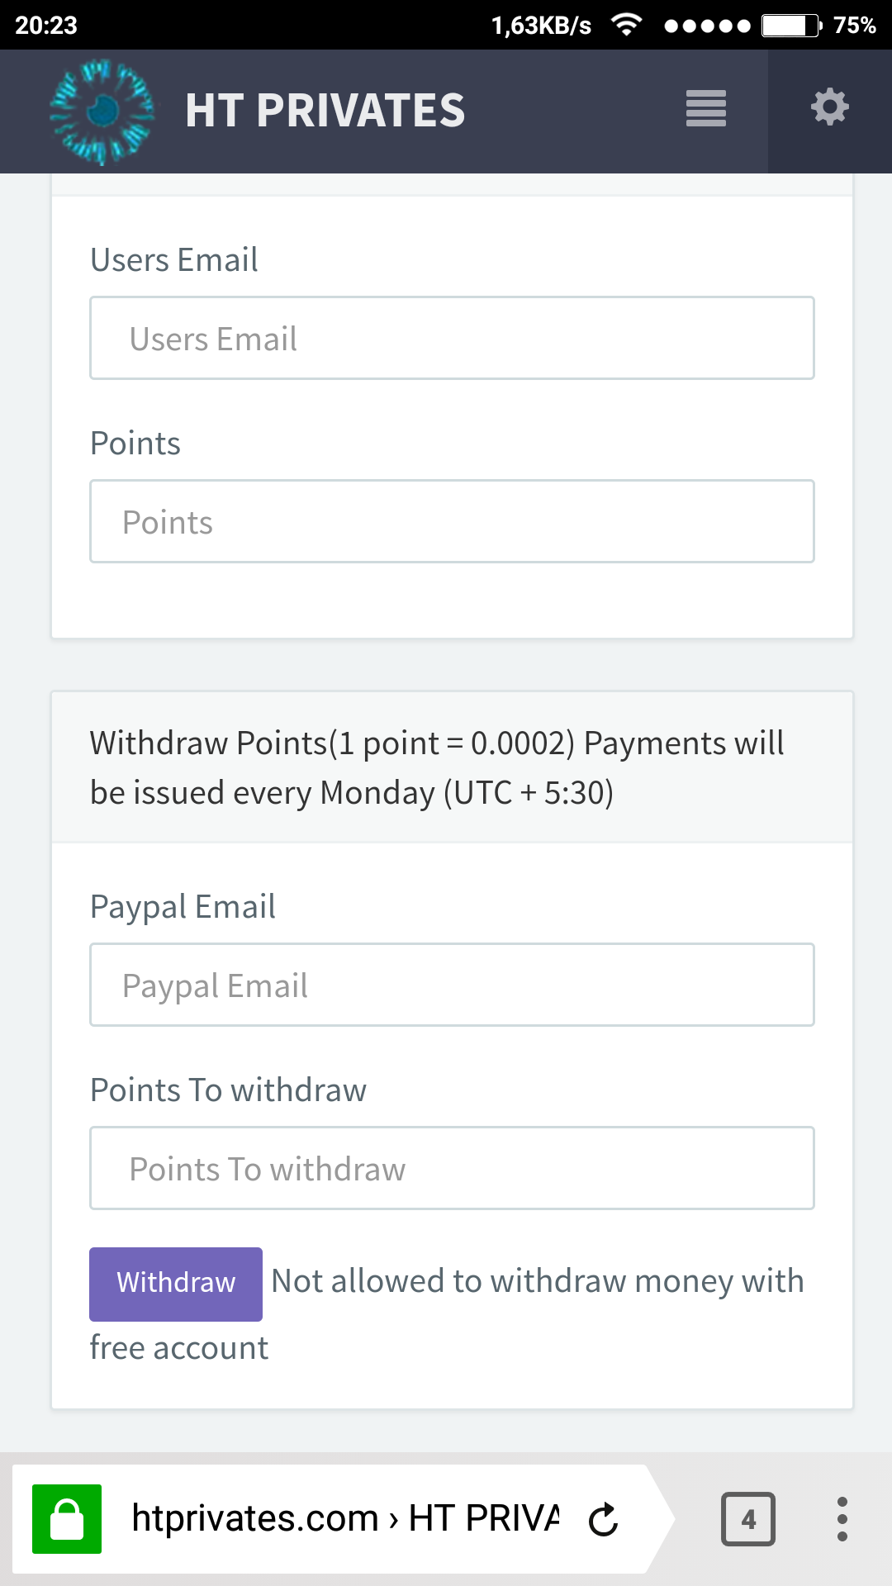Click the Points To withdraw label
892x1586 pixels.
tap(228, 1090)
